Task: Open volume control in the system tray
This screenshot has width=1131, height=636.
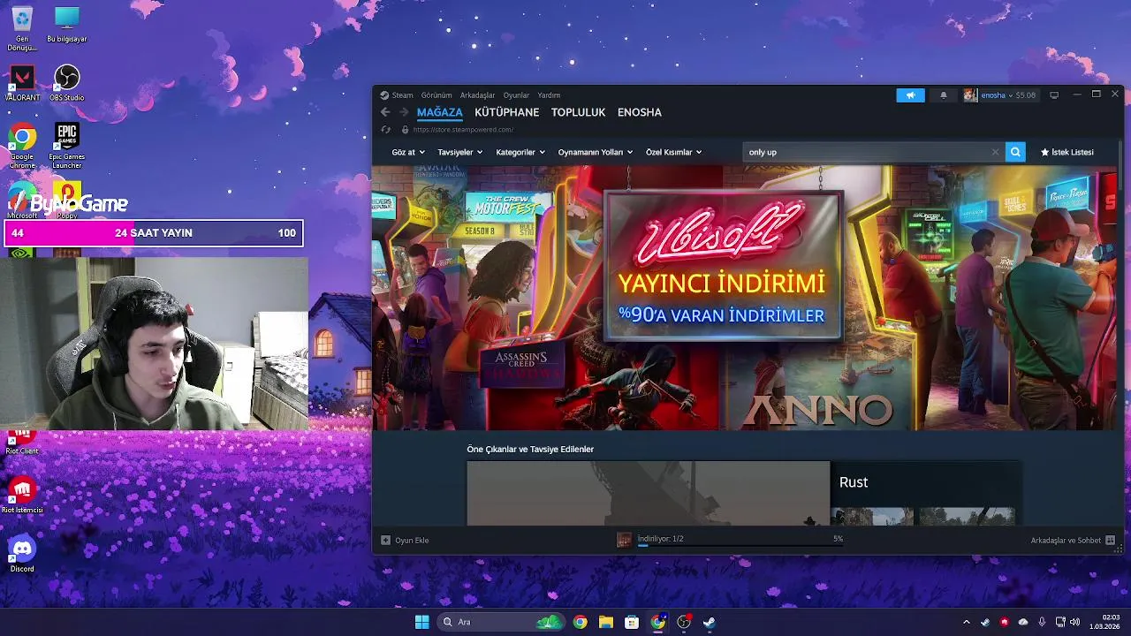Action: (x=1075, y=622)
